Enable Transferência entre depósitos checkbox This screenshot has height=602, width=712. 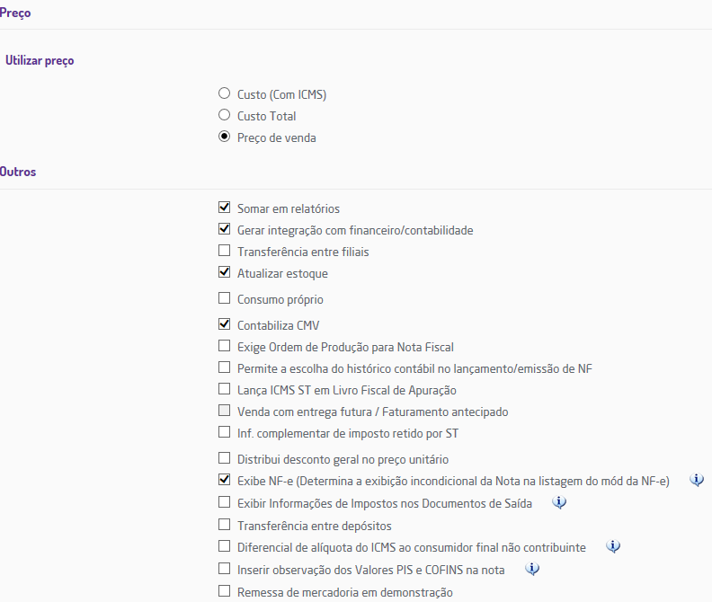tap(225, 525)
